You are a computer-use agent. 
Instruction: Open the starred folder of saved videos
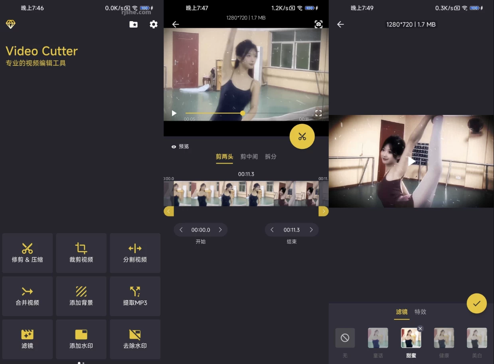click(x=134, y=24)
